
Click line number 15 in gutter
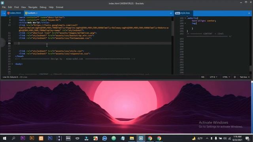pyautogui.click(x=9, y=43)
